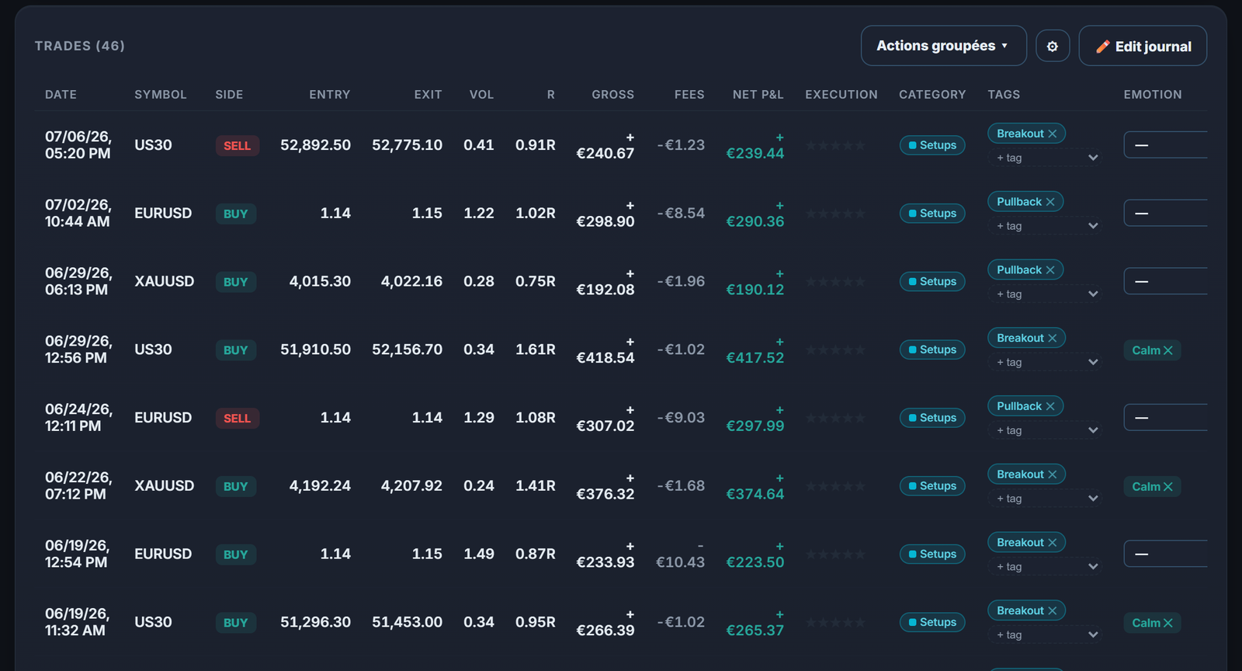The image size is (1242, 671).
Task: Remove Breakout tag on 06/19/26 11:32 AM US30 trade
Action: pyautogui.click(x=1053, y=611)
